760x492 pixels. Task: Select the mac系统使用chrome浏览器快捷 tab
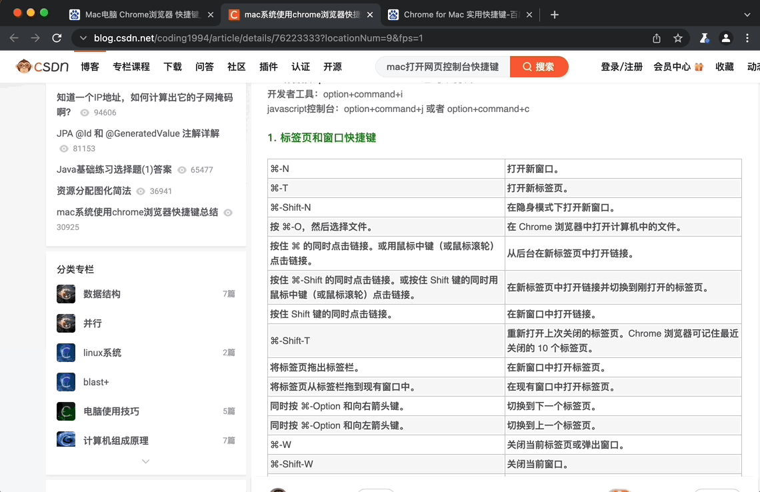[x=301, y=15]
